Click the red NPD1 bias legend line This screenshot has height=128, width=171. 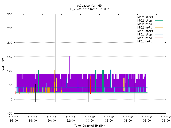[159, 38]
